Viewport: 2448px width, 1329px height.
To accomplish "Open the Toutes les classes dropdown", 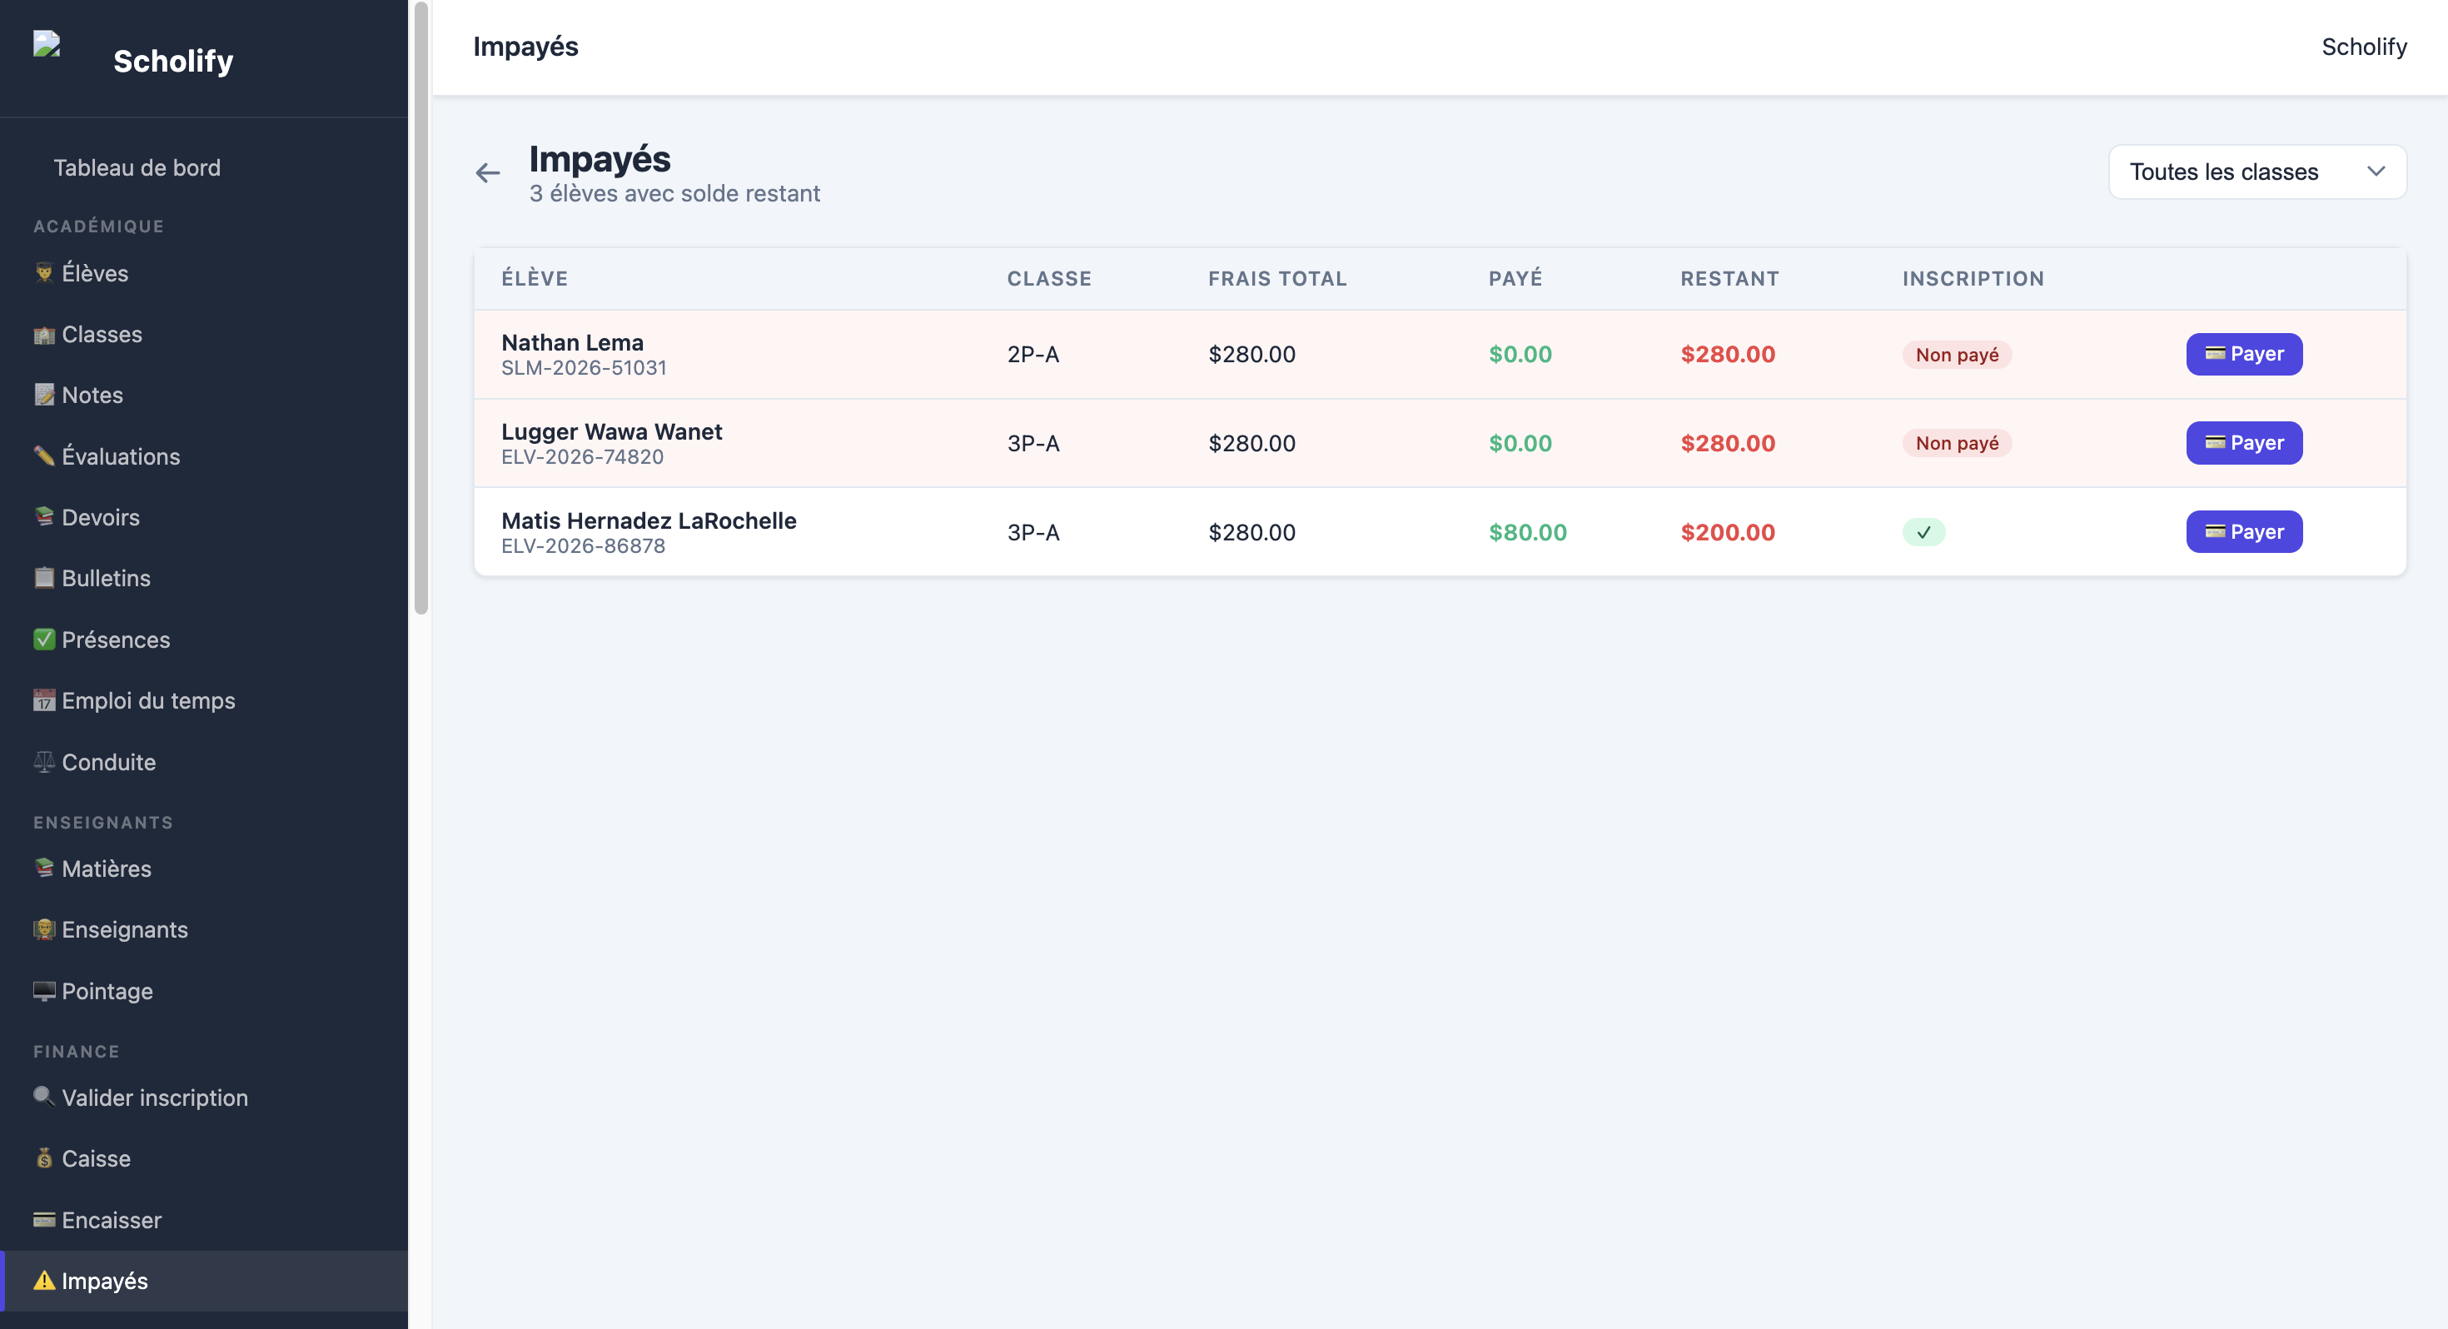I will pos(2257,172).
